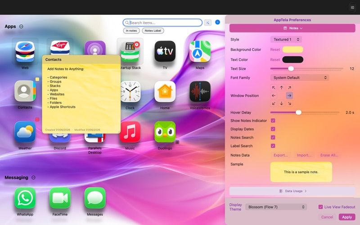360x225 pixels.
Task: Disable Live View Fadeout checkbox
Action: [x=320, y=207]
